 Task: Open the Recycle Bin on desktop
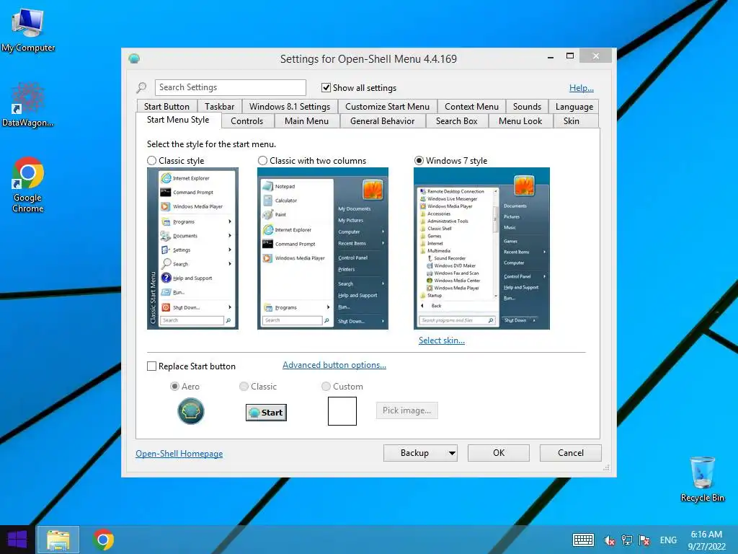pyautogui.click(x=702, y=479)
